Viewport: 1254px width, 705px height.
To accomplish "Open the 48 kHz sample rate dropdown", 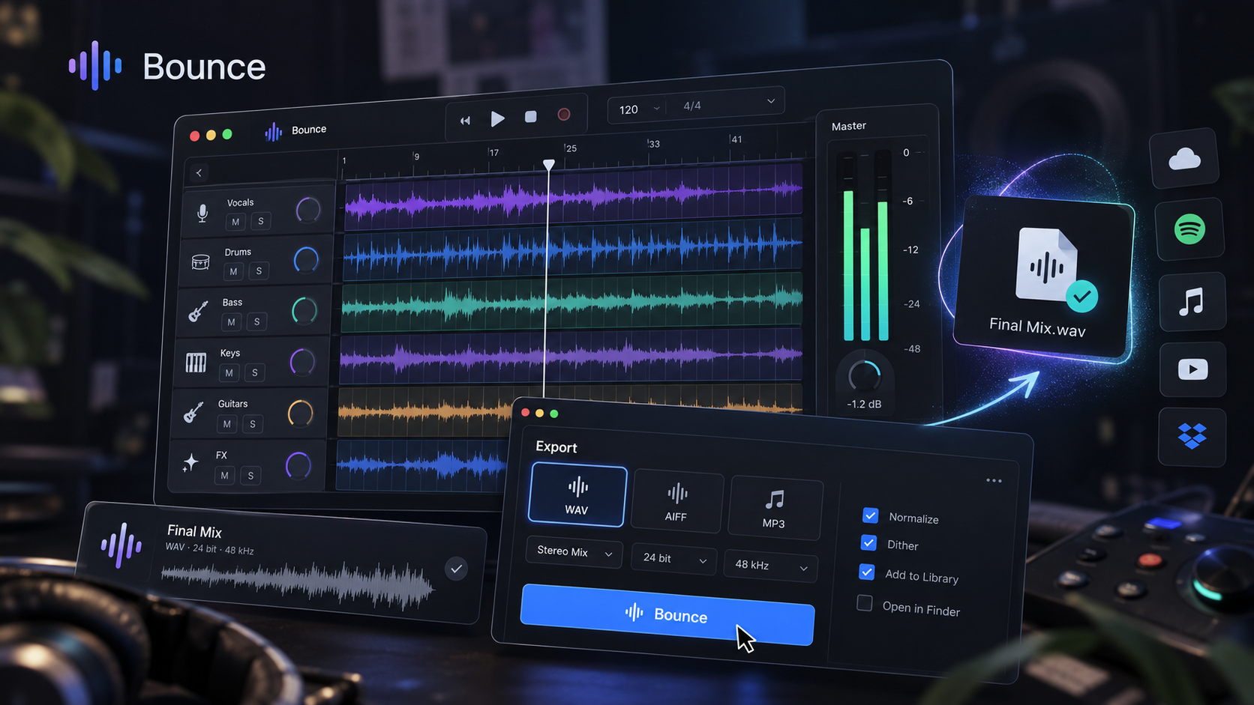I will (770, 566).
